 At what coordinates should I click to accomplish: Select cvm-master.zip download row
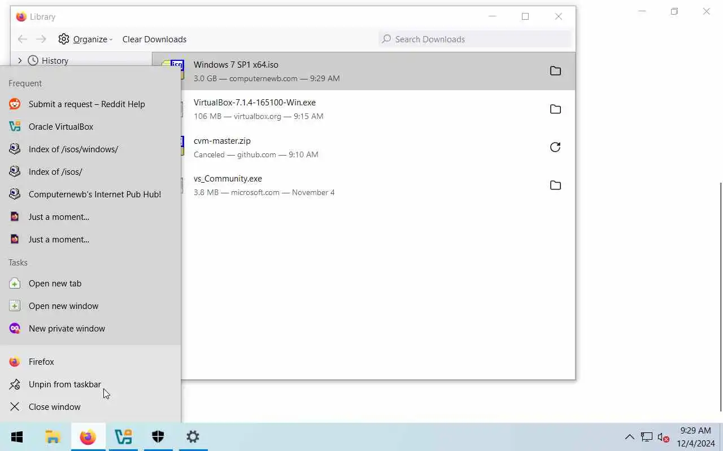(x=364, y=147)
